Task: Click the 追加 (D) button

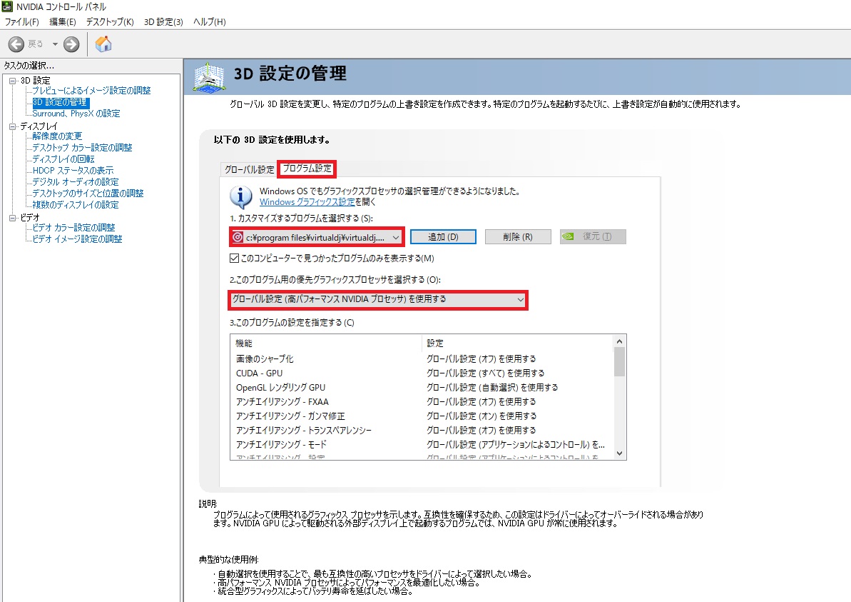Action: 443,237
